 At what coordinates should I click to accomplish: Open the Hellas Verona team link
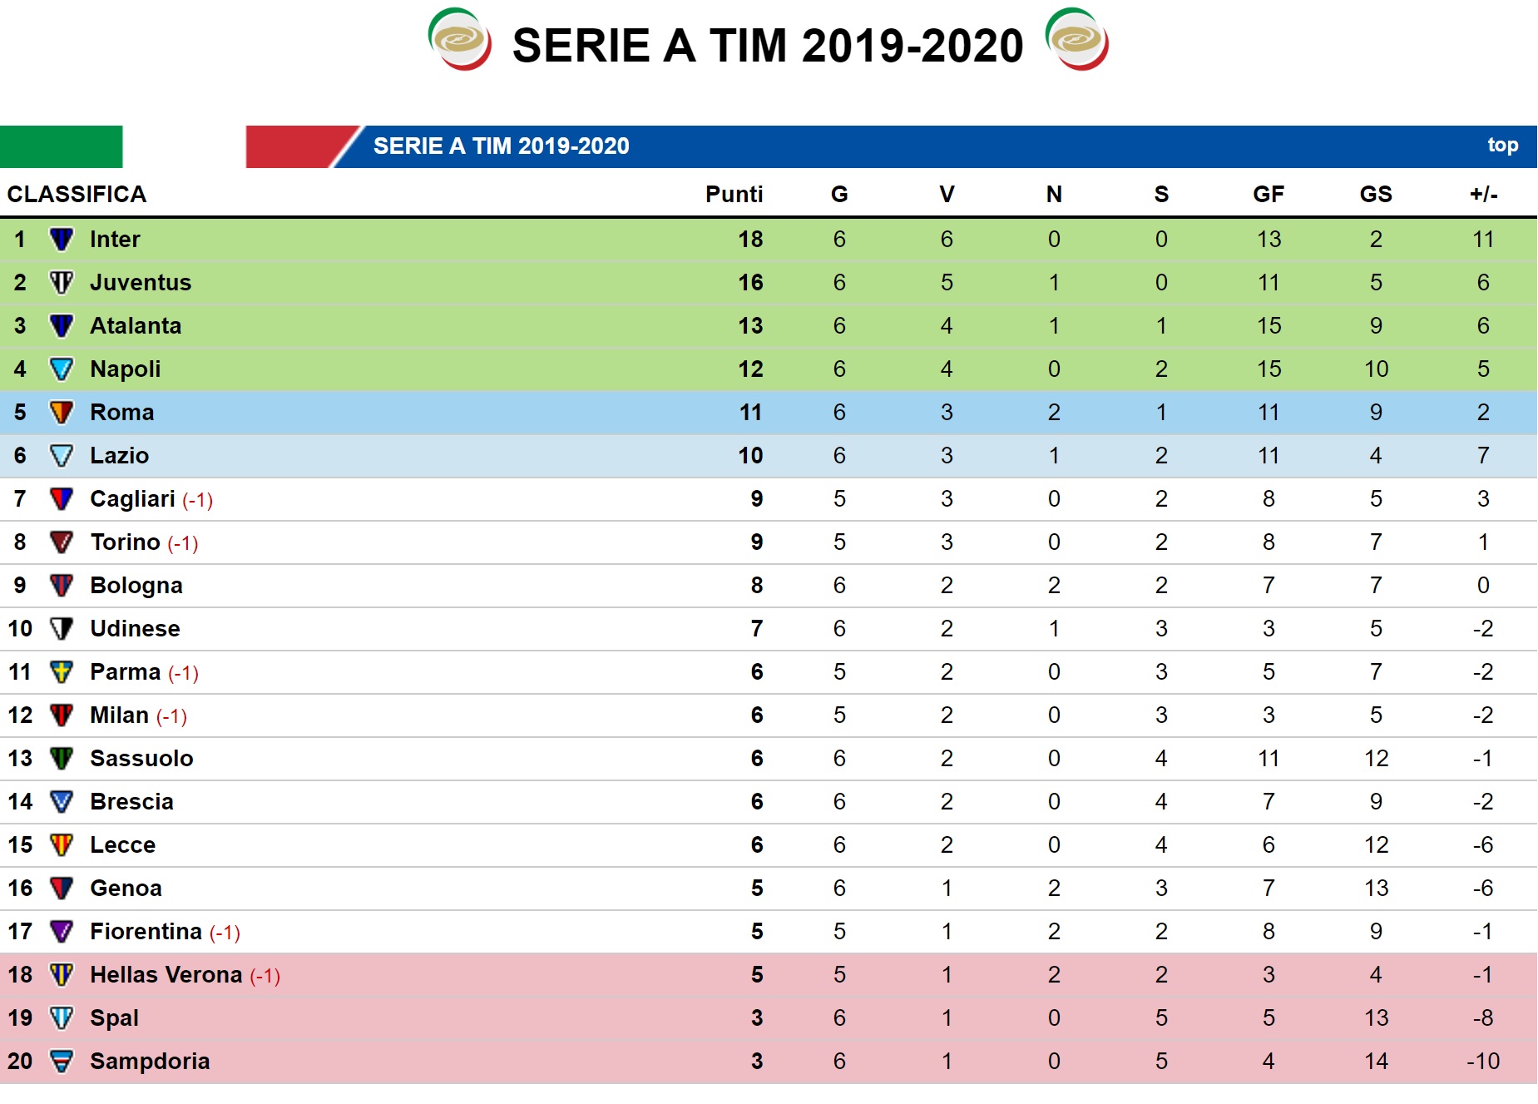pos(166,975)
